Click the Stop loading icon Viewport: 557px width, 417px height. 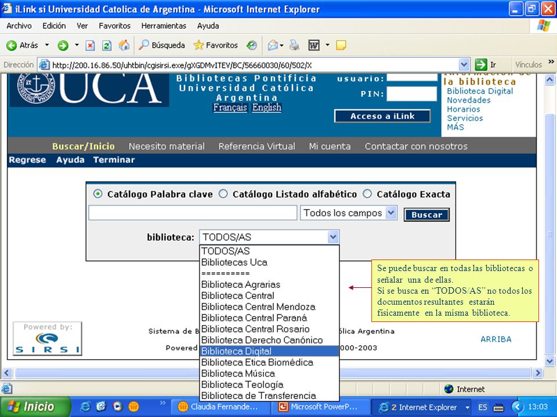point(91,45)
